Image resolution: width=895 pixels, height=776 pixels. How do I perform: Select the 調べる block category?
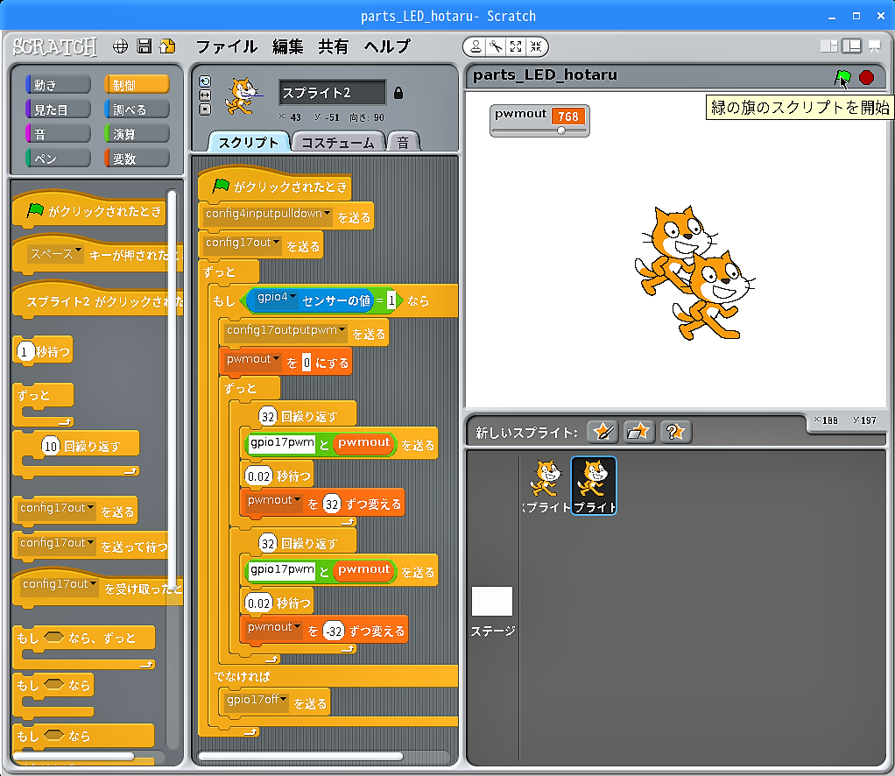(137, 109)
